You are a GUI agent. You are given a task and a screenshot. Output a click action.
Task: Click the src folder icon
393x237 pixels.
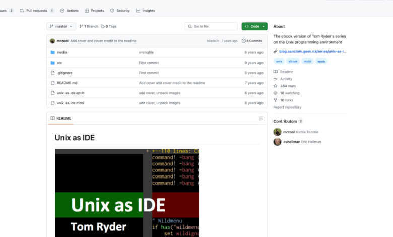pos(52,63)
